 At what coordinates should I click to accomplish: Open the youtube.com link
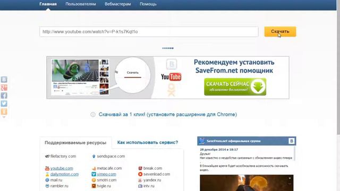click(62, 168)
